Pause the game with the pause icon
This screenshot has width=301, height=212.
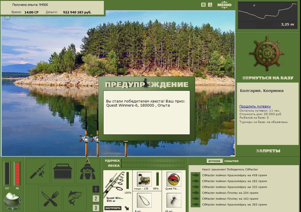tap(203, 5)
